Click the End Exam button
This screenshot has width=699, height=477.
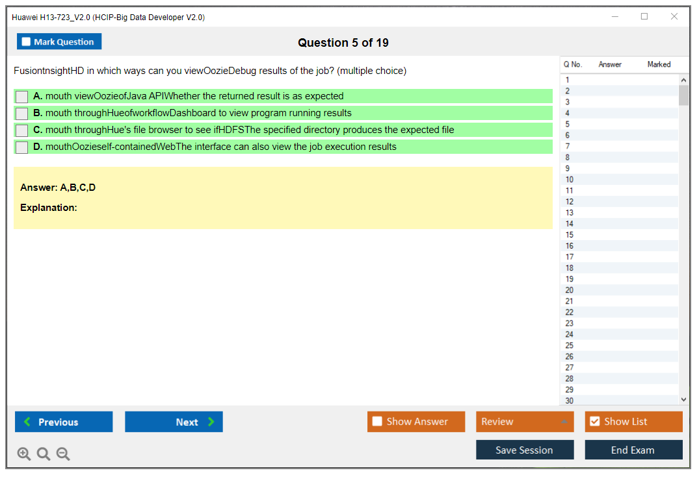[633, 450]
